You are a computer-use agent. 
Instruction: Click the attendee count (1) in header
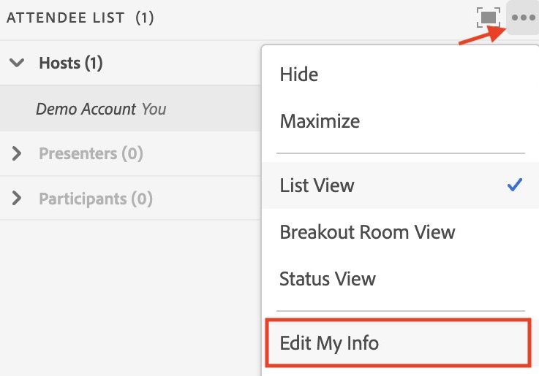click(145, 18)
